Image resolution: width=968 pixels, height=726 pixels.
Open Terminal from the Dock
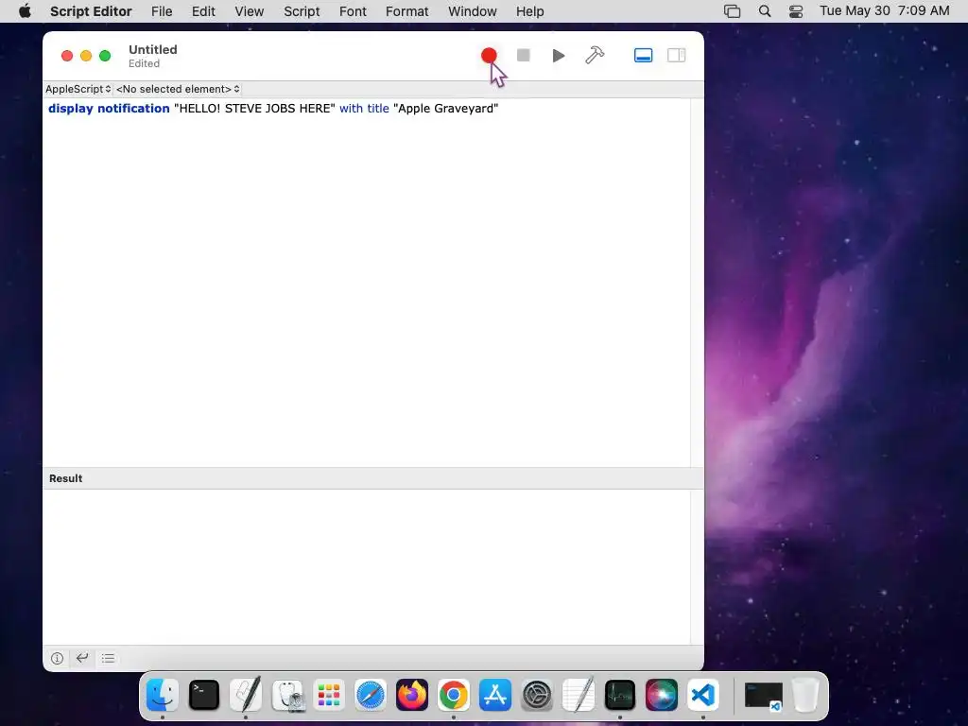(x=204, y=695)
